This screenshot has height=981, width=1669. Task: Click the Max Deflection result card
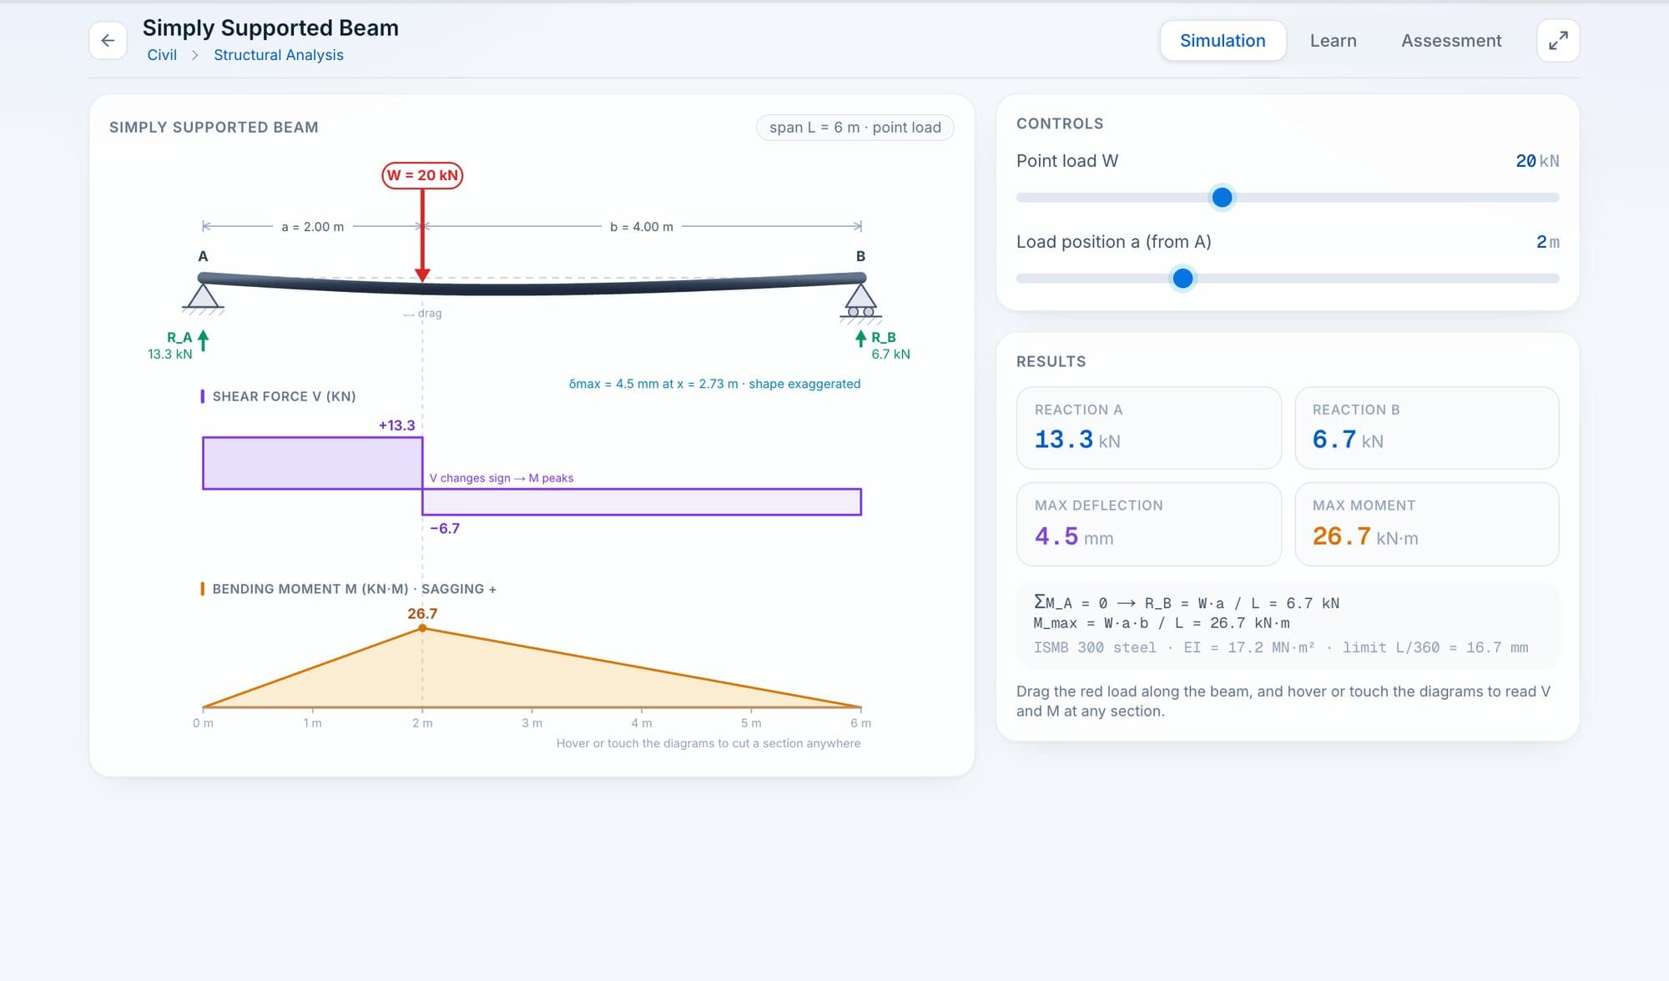[x=1148, y=524]
